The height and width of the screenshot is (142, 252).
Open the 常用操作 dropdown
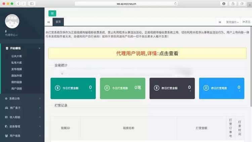tap(232, 22)
